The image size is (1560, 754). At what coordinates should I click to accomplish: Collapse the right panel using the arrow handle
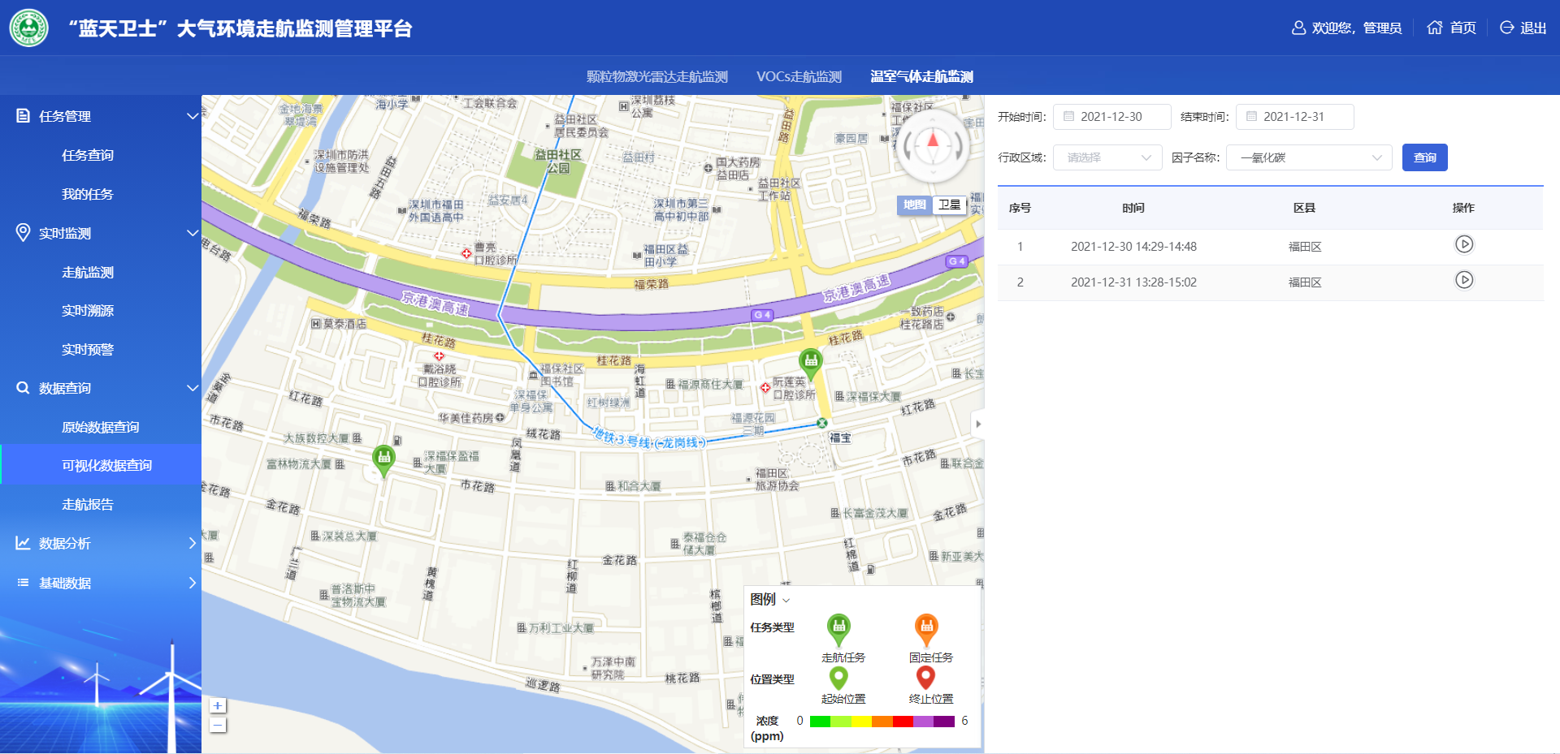(978, 424)
